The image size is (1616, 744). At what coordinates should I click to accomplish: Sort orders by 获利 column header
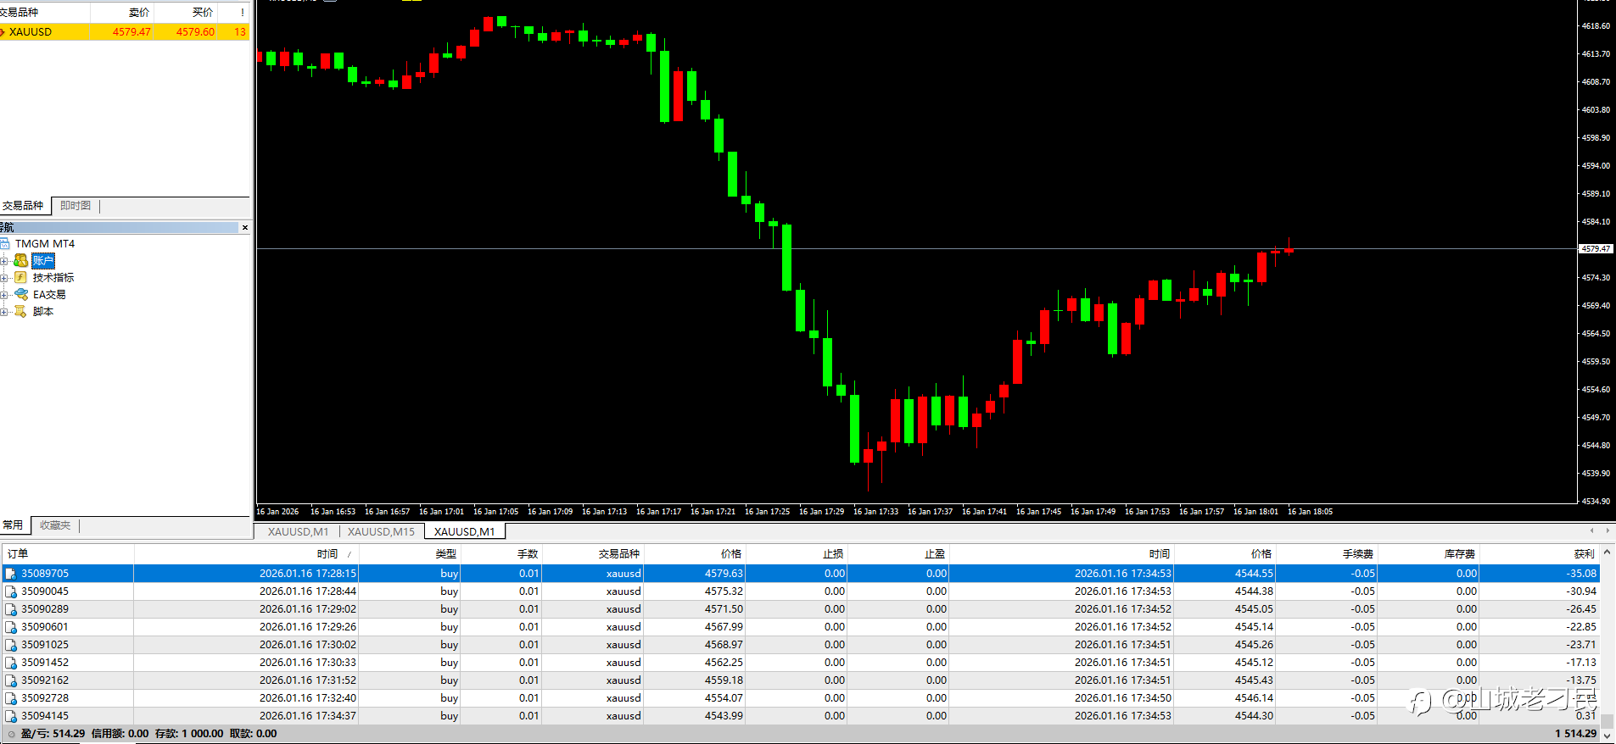coord(1583,554)
